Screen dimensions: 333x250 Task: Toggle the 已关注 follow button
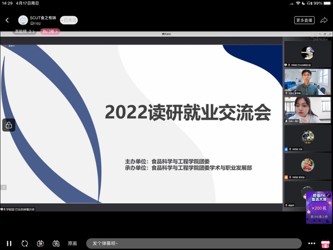pos(69,20)
